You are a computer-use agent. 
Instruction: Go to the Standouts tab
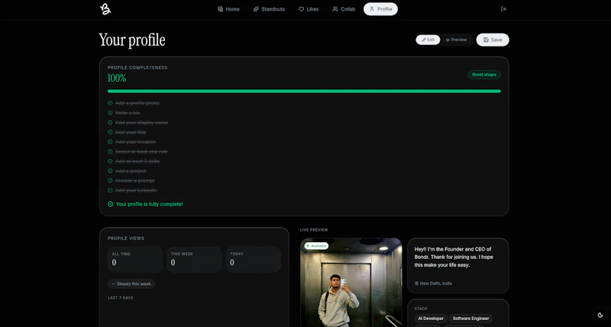point(269,9)
